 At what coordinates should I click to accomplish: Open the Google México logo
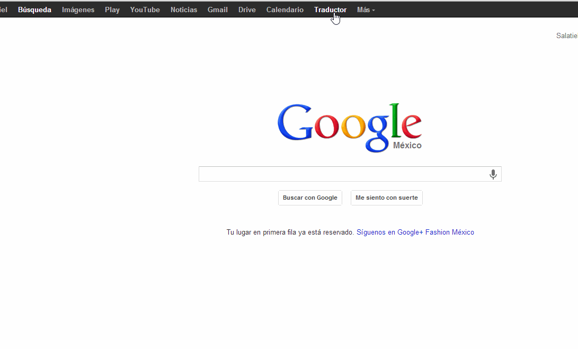pos(350,128)
